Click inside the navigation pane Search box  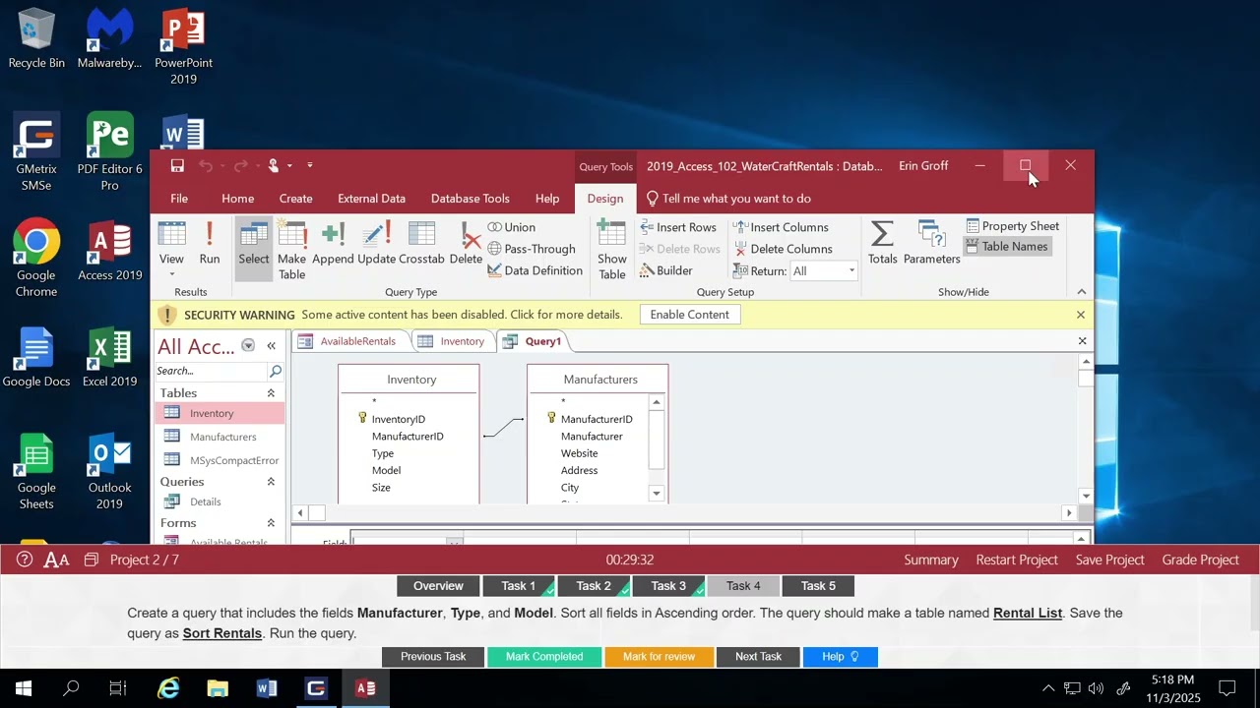click(x=212, y=371)
